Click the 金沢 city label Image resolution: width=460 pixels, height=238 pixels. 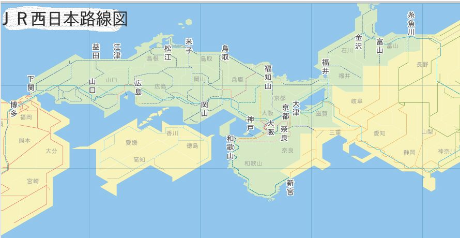click(359, 42)
